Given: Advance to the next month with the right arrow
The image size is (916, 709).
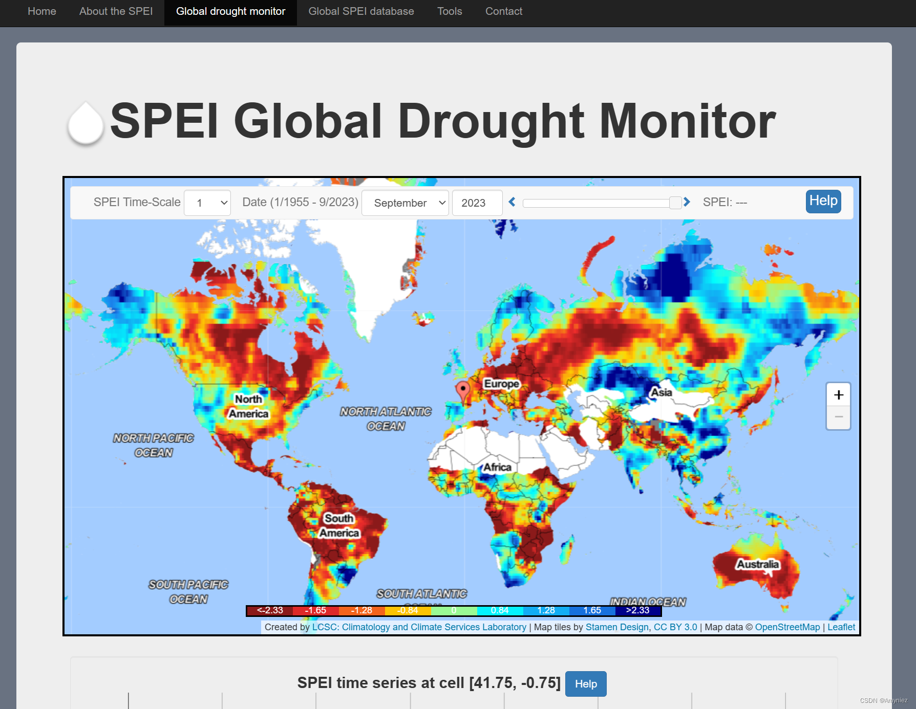Looking at the screenshot, I should coord(686,202).
